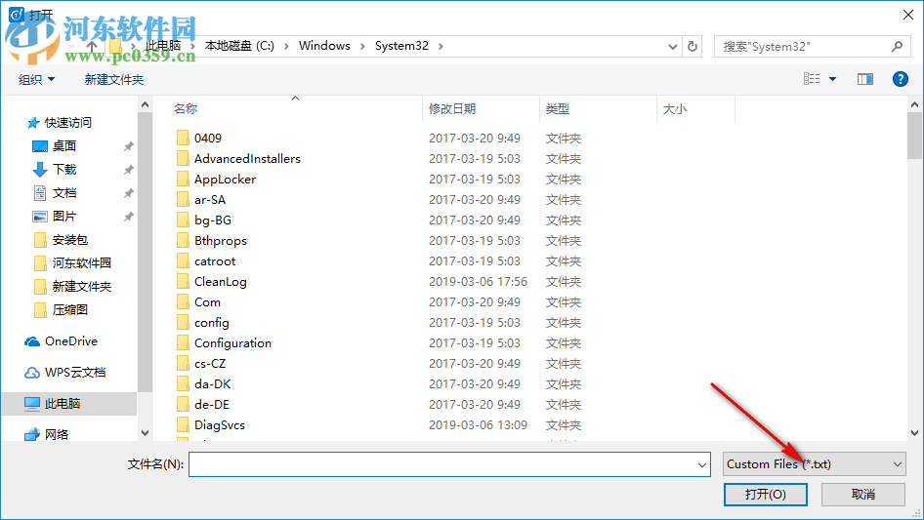Select the Documents icon in sidebar
The width and height of the screenshot is (924, 520).
(x=39, y=192)
